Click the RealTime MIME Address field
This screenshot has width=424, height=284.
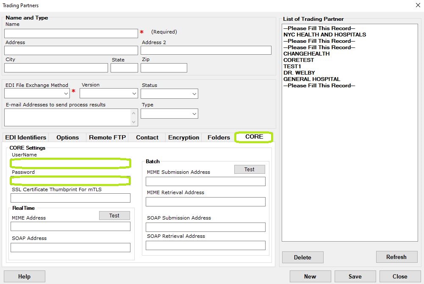[x=71, y=226]
